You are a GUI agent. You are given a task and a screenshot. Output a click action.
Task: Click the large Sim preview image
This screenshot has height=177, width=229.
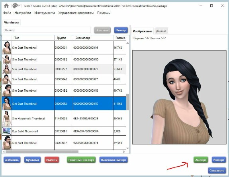179,97
